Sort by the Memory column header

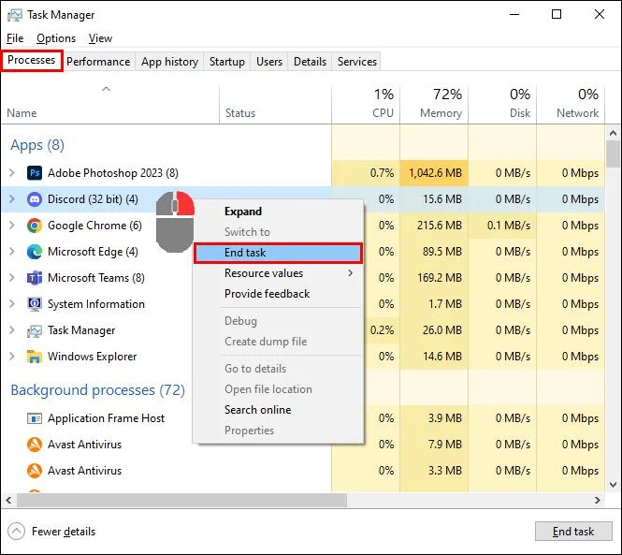click(x=434, y=104)
